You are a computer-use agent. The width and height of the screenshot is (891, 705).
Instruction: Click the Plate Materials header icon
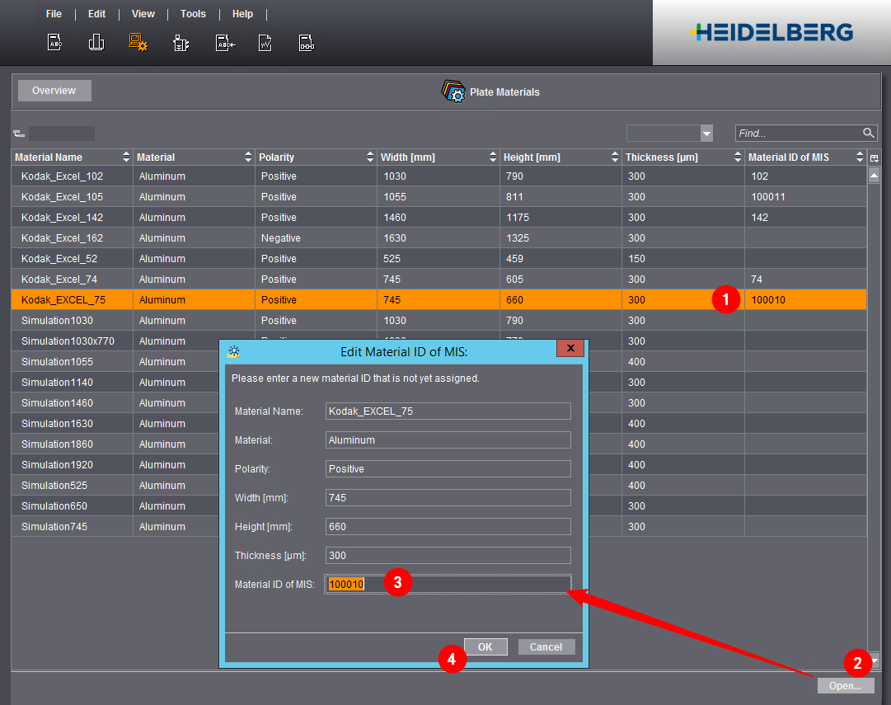[x=452, y=92]
